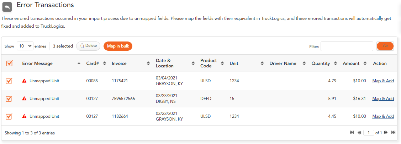Click the Delete button with trash icon
Screen dimensions: 401x144
88,46
